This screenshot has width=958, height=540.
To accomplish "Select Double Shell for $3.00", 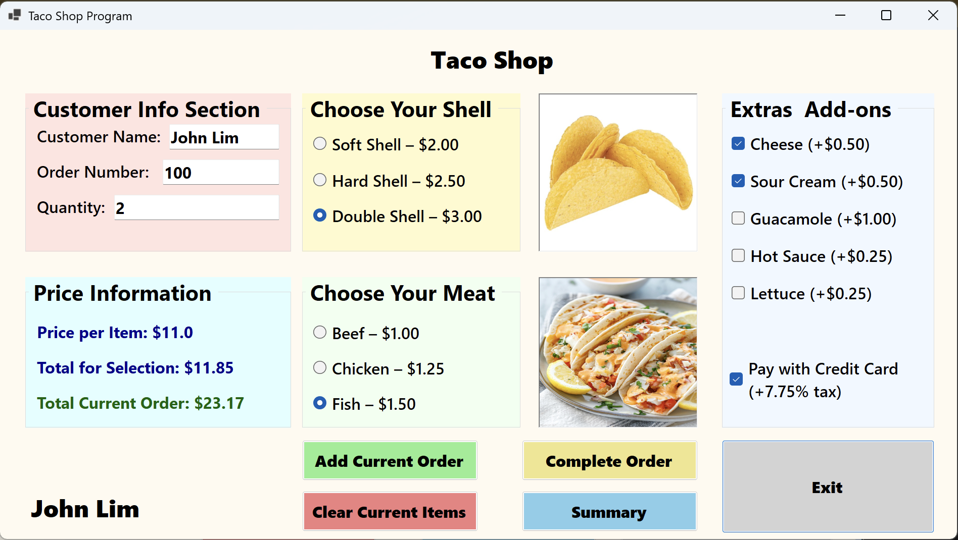I will point(320,215).
